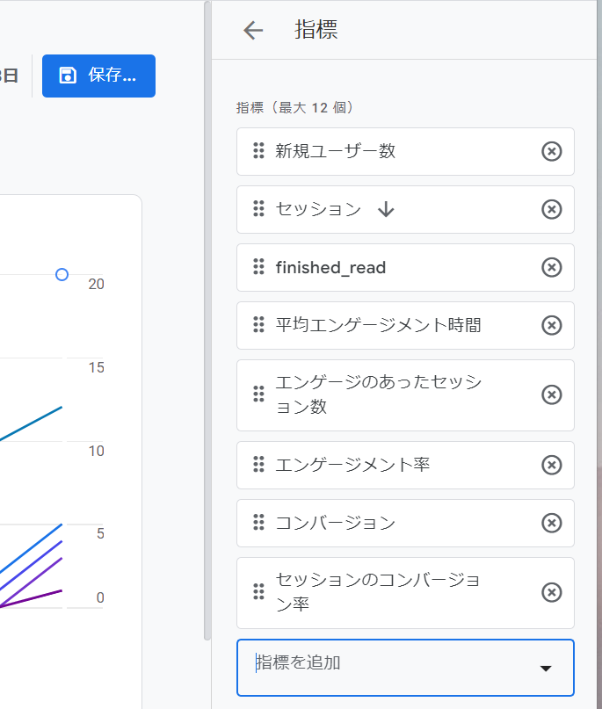Click the 20 axis label on chart
This screenshot has height=709, width=602.
[x=96, y=284]
